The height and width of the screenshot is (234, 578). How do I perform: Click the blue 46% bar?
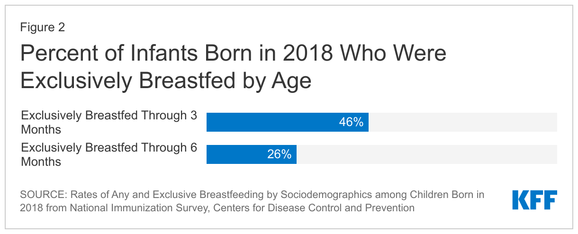(288, 122)
